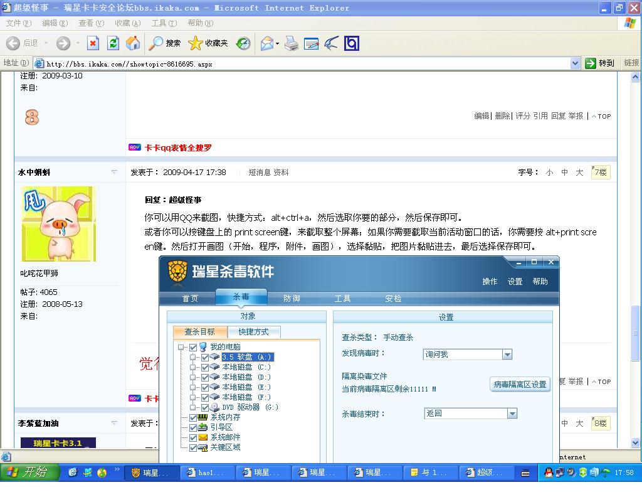Open the 文件(F) menu
The image size is (642, 502).
click(x=18, y=23)
